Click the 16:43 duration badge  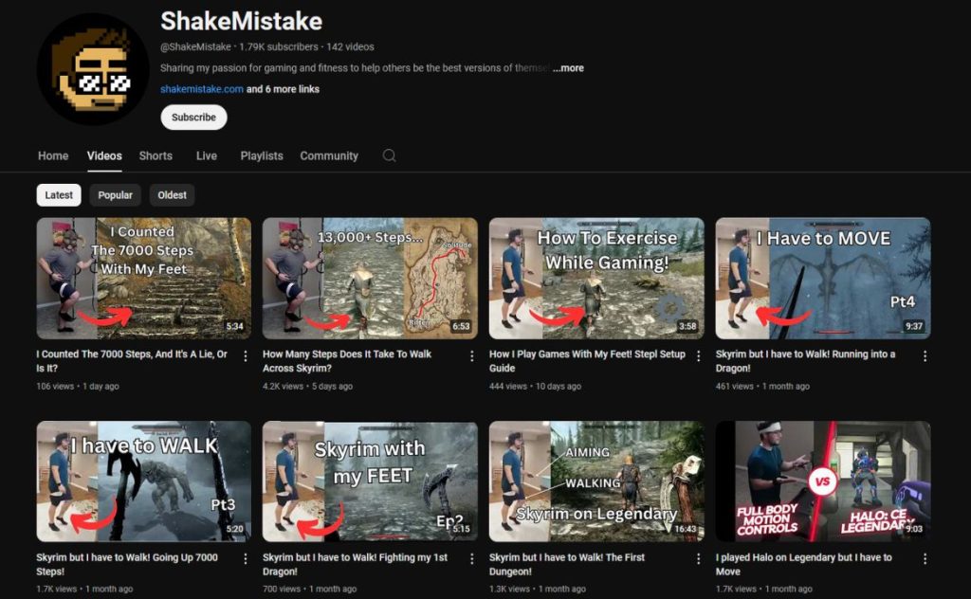pyautogui.click(x=686, y=529)
